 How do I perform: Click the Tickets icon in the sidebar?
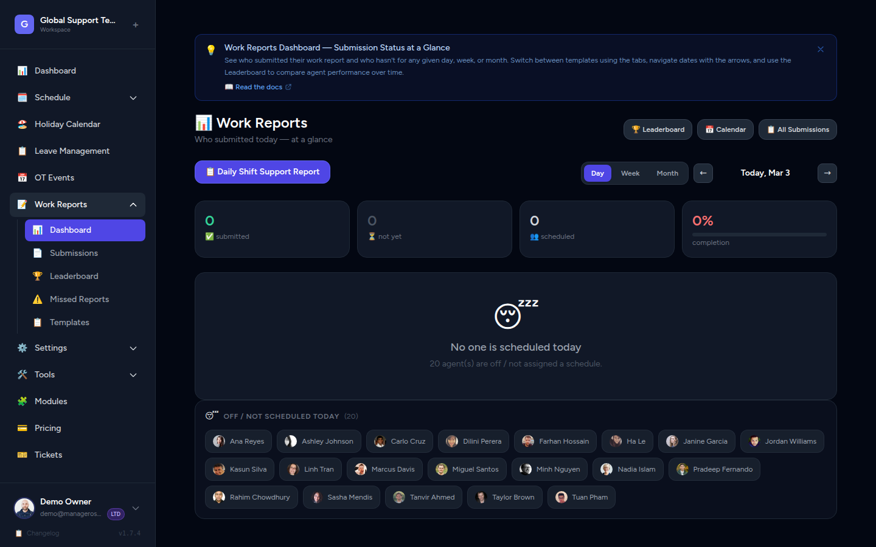(x=22, y=455)
